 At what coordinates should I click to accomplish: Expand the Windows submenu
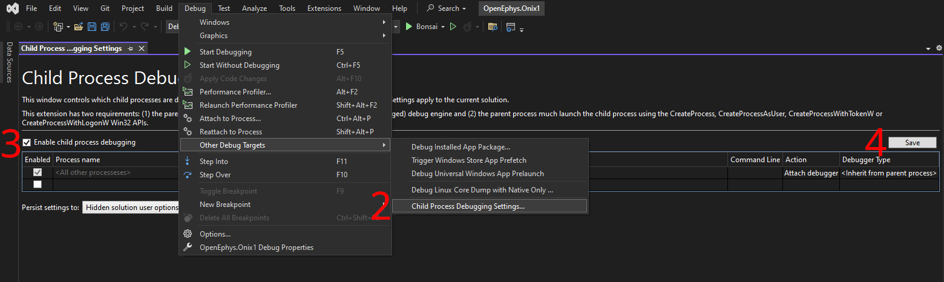pos(286,22)
